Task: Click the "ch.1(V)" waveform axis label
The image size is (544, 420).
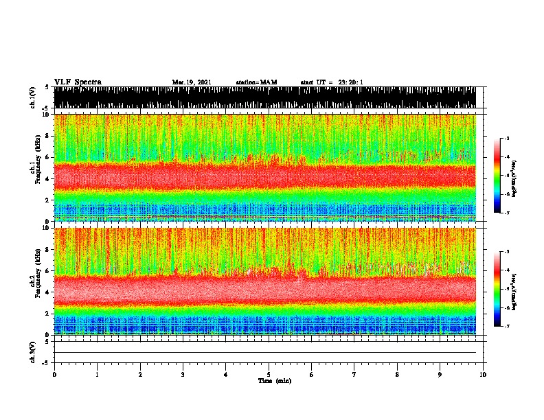Action: point(33,97)
